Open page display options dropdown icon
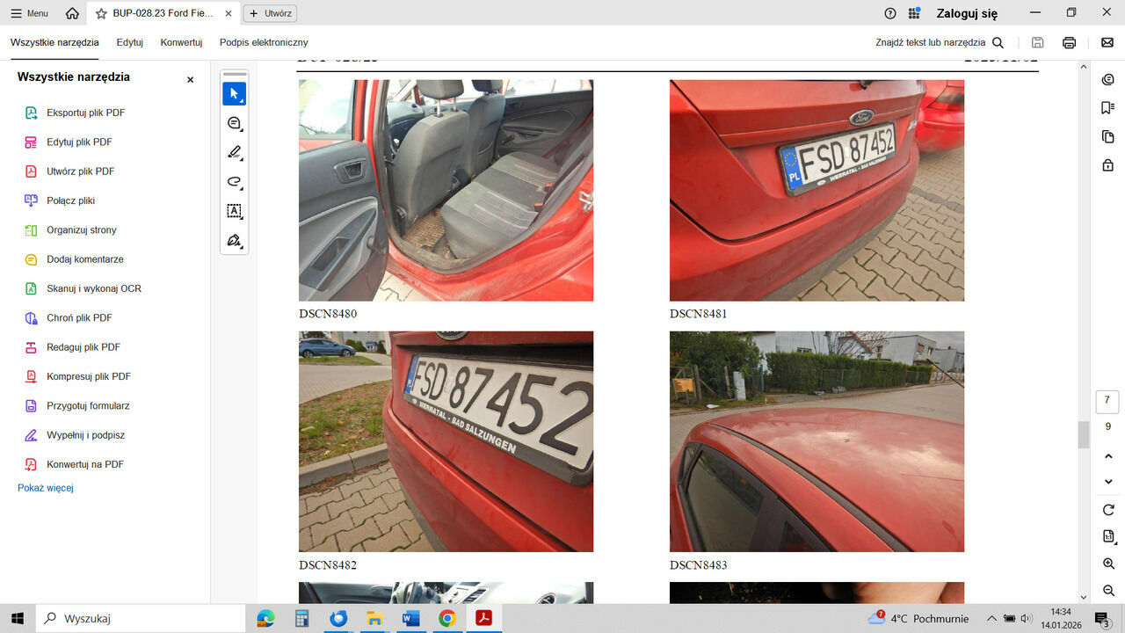Image resolution: width=1125 pixels, height=633 pixels. pyautogui.click(x=1108, y=536)
